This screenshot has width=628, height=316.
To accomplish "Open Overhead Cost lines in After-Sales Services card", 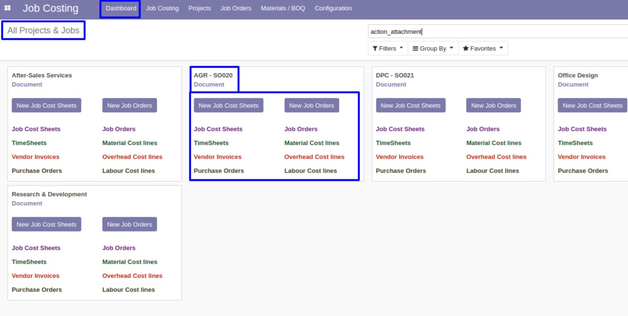I will pos(132,157).
